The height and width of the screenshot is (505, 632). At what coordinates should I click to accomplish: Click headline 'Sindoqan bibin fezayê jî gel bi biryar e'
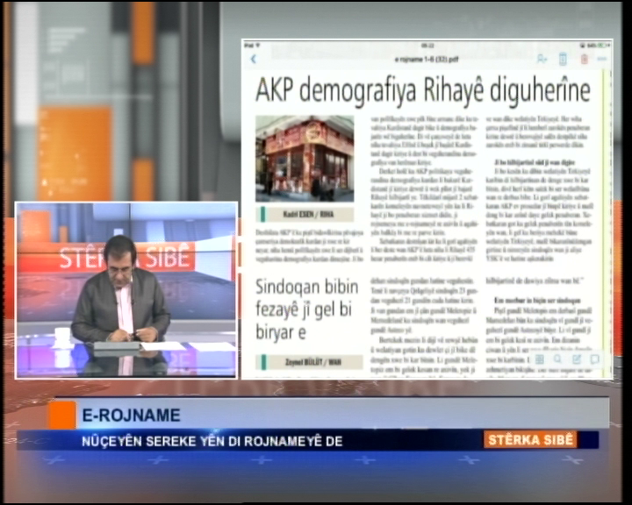pos(307,309)
